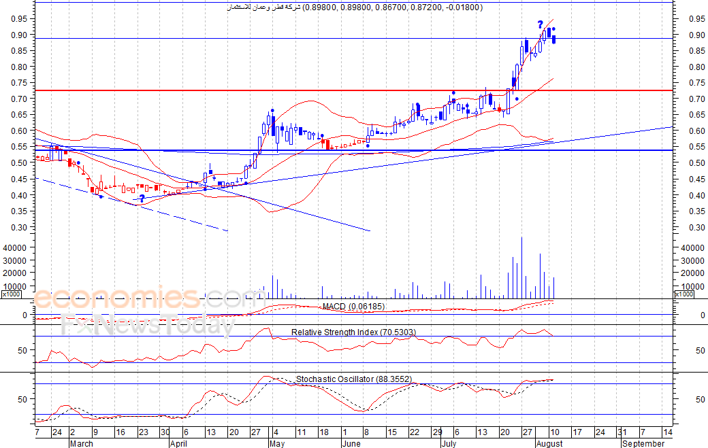Click the date label 31 before September
708x448 pixels.
point(622,432)
